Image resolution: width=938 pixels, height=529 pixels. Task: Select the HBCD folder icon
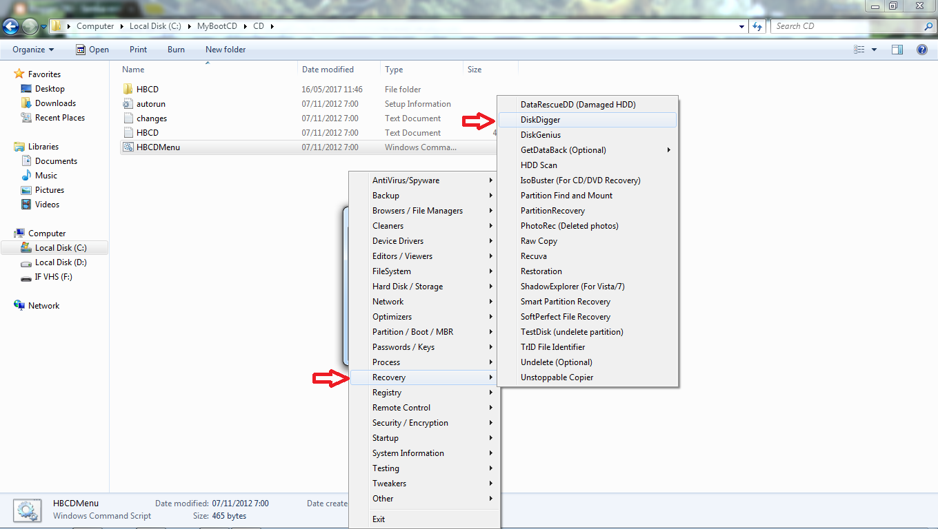click(x=128, y=90)
